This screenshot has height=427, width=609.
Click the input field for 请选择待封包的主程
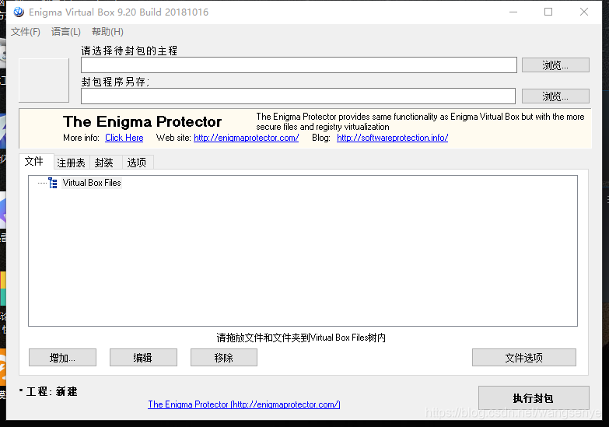[299, 65]
